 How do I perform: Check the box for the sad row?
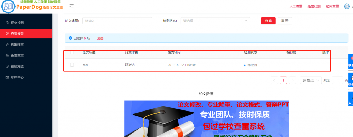tap(72, 65)
